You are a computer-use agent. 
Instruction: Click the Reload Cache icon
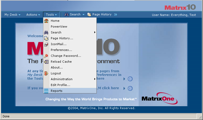[x=46, y=62]
